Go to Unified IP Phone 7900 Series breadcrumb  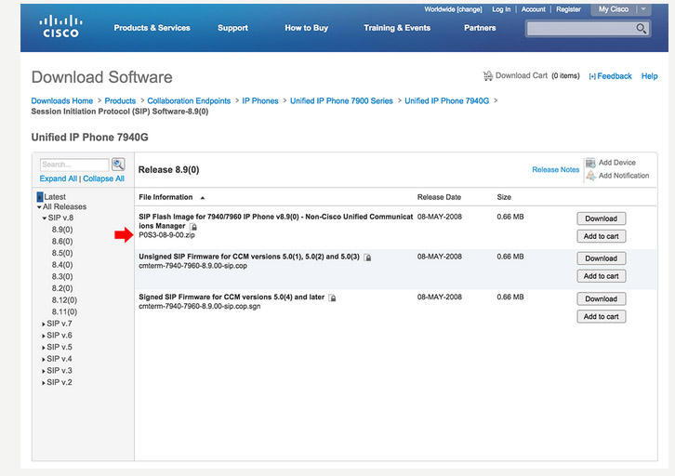(x=341, y=100)
